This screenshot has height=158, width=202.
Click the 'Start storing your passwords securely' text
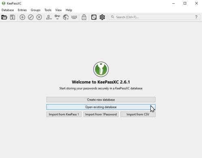101,88
